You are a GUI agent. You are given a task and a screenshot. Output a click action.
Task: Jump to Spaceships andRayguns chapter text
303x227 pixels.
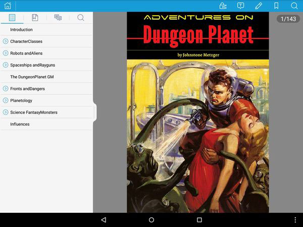pos(33,65)
